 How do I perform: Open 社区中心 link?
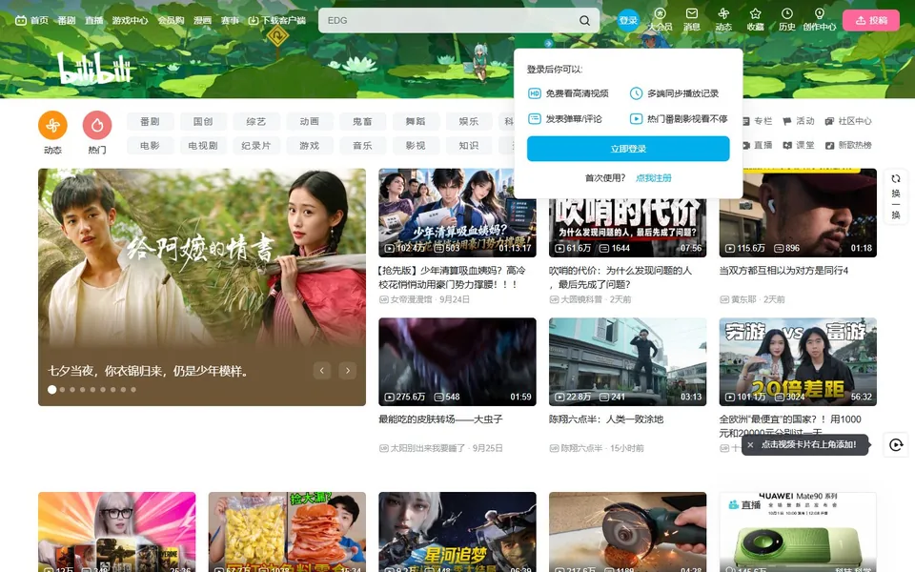(848, 121)
